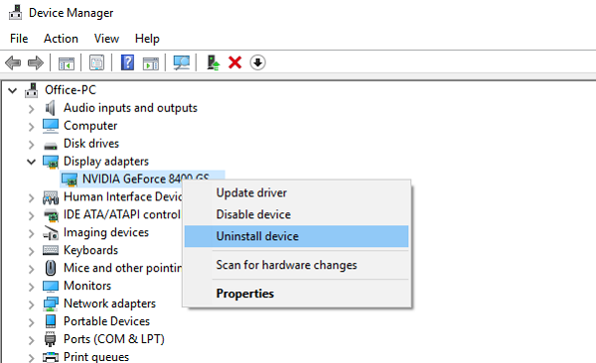Expand the Ports (COM & LPT) chevron
This screenshot has height=363, width=596.
coord(31,340)
